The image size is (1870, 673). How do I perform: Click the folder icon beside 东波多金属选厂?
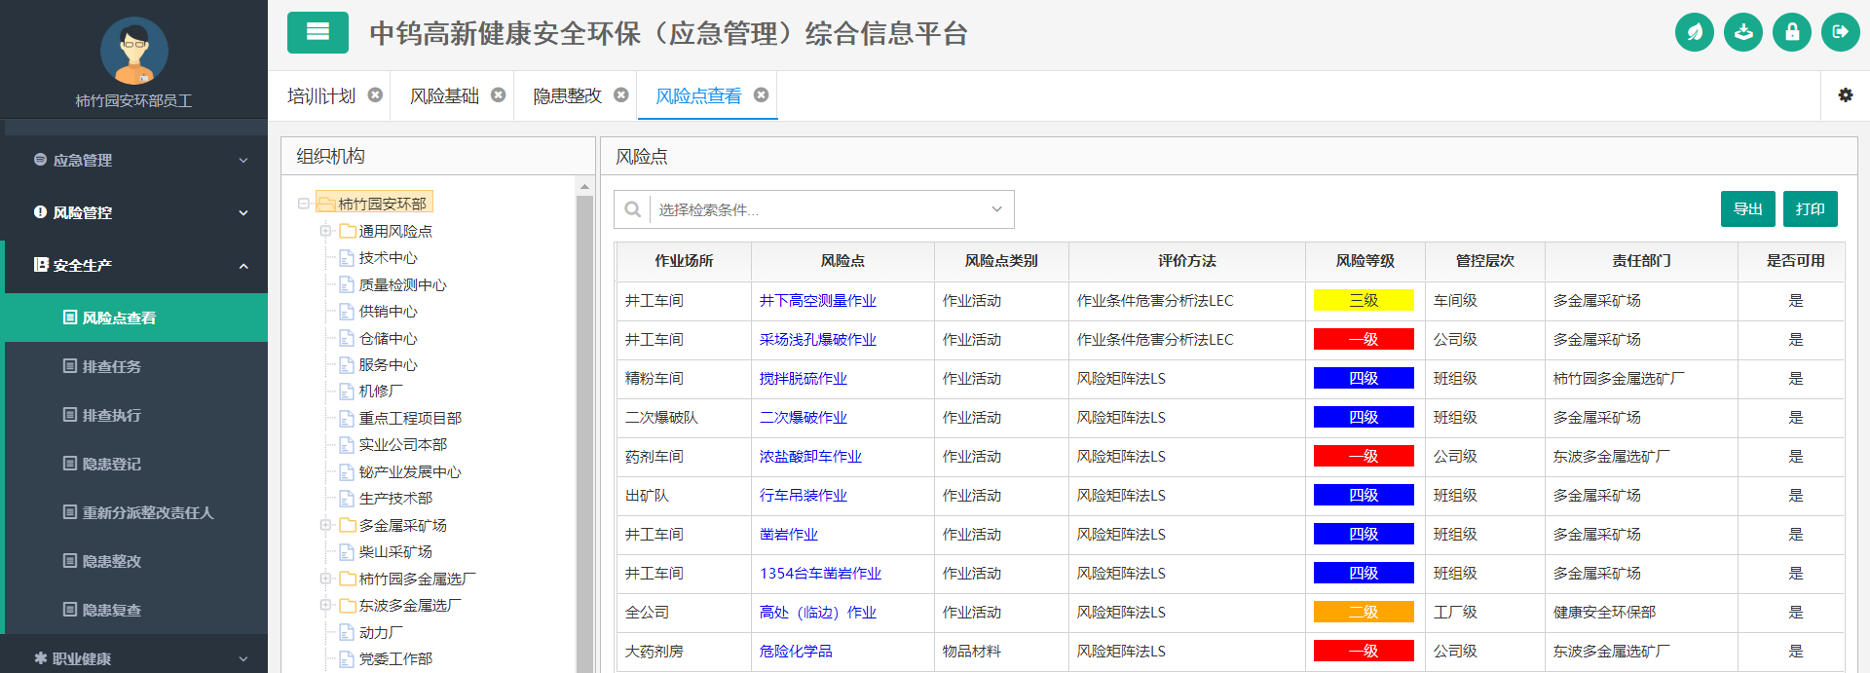coord(347,605)
